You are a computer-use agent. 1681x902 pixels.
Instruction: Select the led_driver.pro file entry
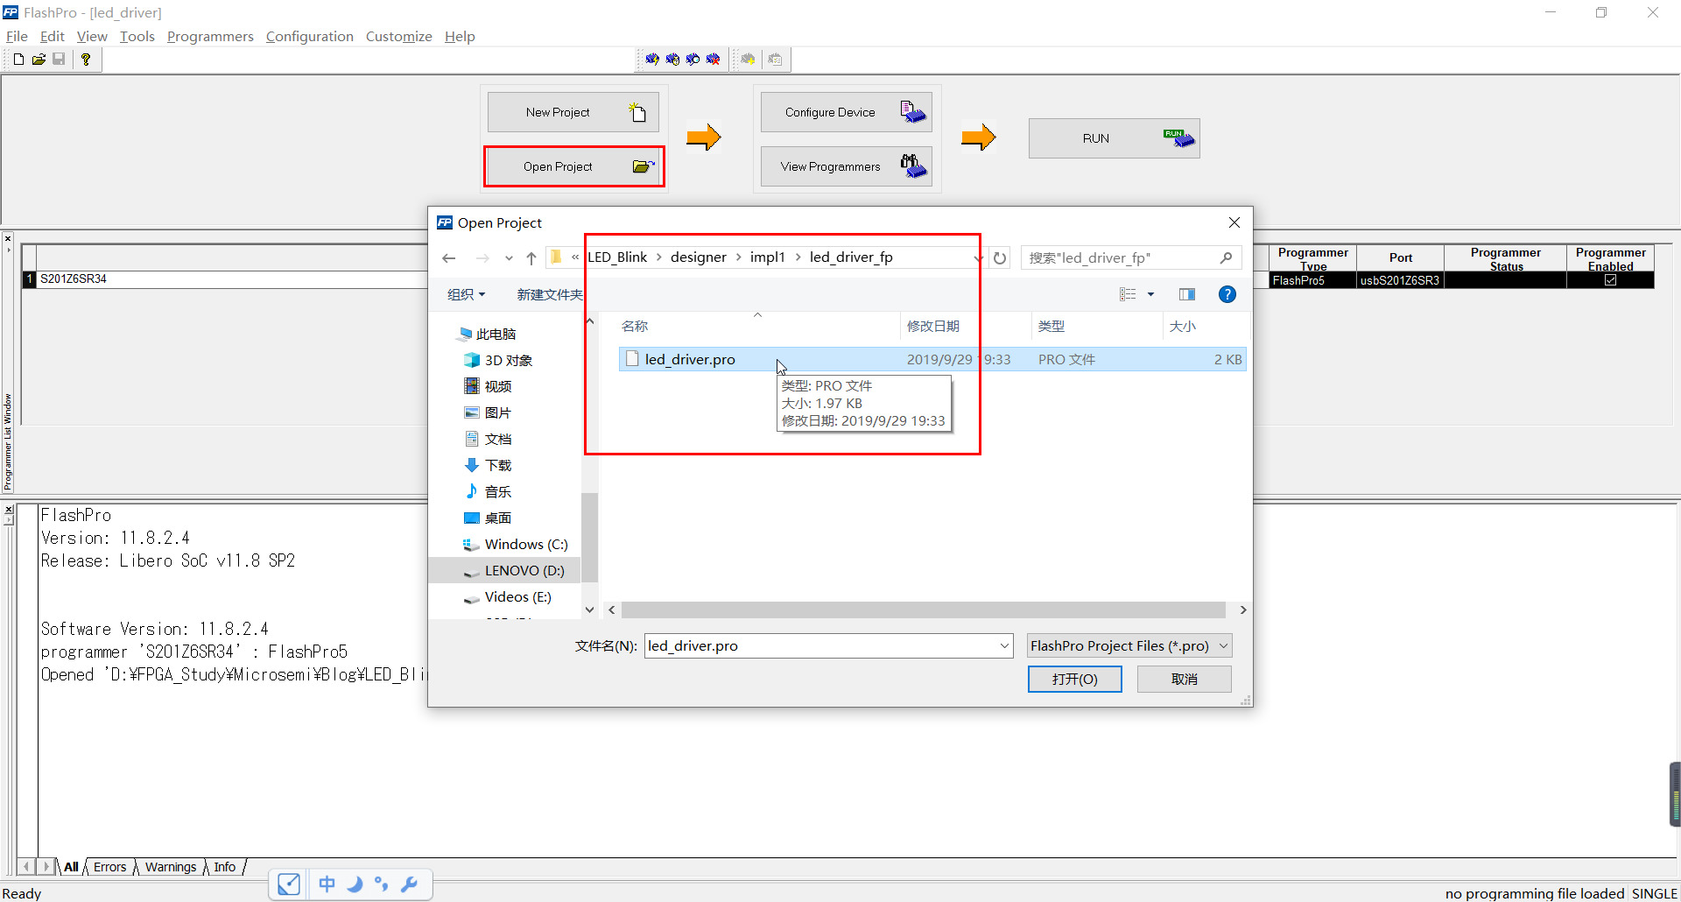click(690, 359)
